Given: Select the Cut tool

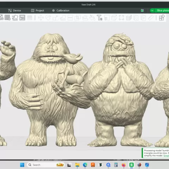Looking at the screenshot, I should (70, 18).
